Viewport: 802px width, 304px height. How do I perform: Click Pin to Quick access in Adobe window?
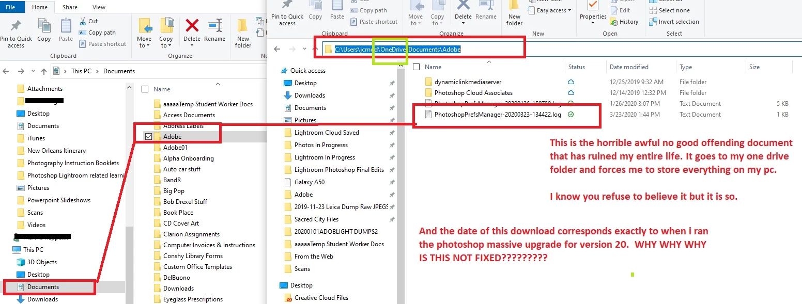(x=287, y=13)
